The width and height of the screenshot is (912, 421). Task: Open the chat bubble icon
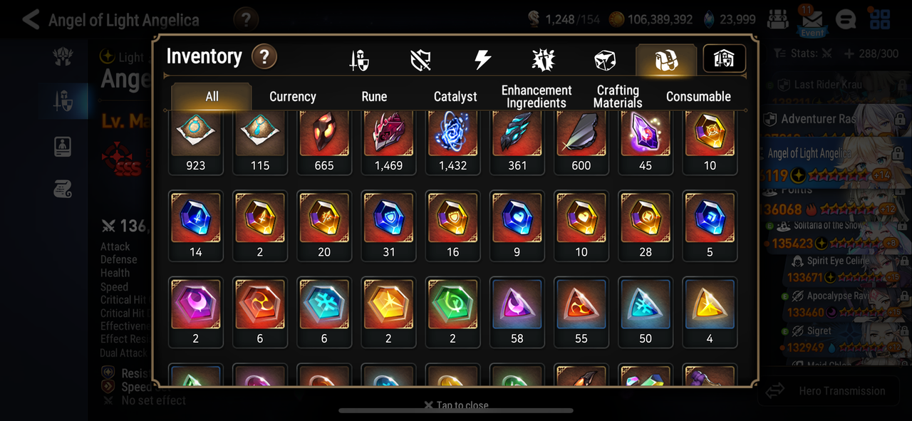846,20
